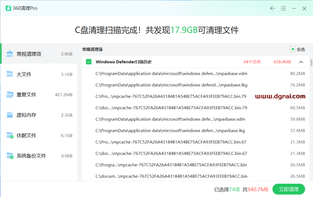Viewport: 313px width, 197px height.
Task: Click the 39.6MB file size
Action: point(297,119)
